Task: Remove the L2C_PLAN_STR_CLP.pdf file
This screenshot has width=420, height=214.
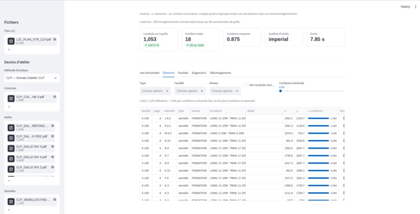Action: (x=55, y=40)
